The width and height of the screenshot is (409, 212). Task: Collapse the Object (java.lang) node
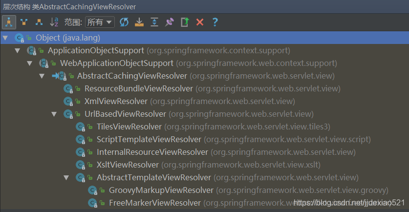tap(5, 38)
